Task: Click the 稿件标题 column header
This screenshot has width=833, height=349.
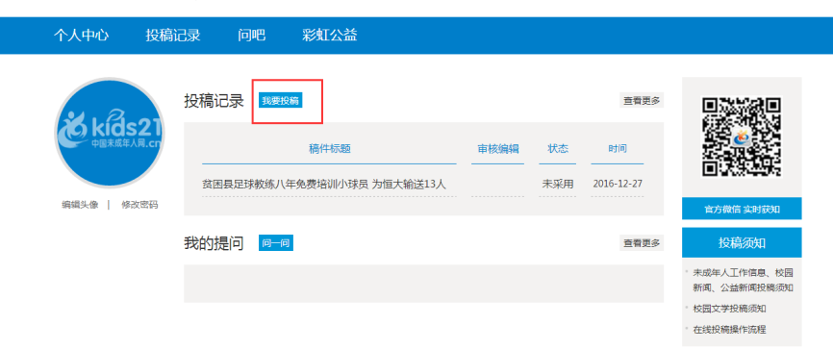Action: [329, 149]
